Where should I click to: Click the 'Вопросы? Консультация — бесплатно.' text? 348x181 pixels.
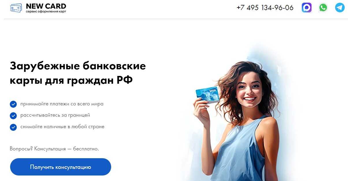(x=54, y=149)
